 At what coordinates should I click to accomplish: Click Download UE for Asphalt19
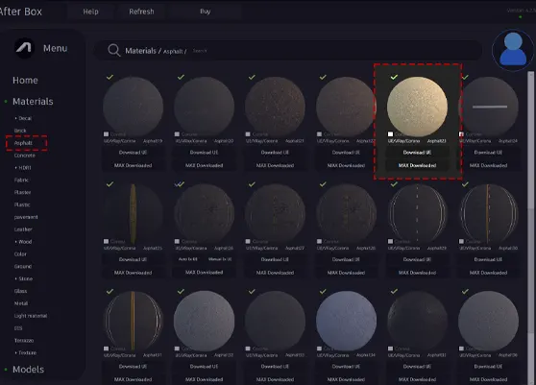(133, 153)
